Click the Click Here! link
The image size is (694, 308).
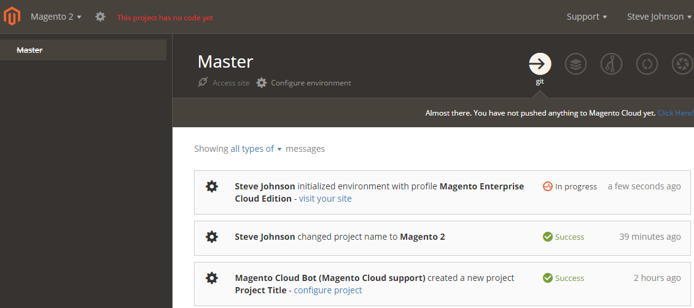(676, 113)
